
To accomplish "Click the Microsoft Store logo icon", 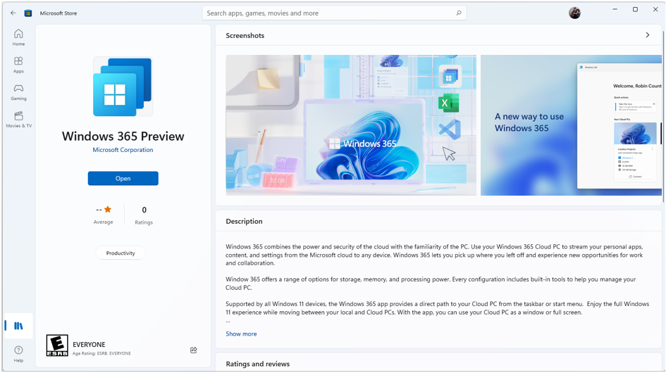I will (28, 13).
